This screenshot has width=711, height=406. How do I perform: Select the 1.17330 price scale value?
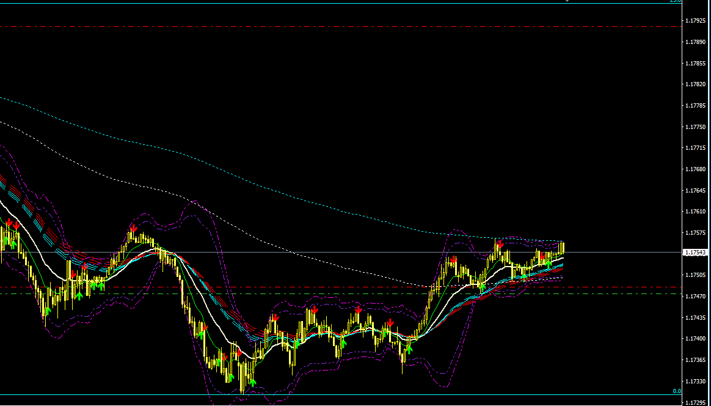pos(696,381)
